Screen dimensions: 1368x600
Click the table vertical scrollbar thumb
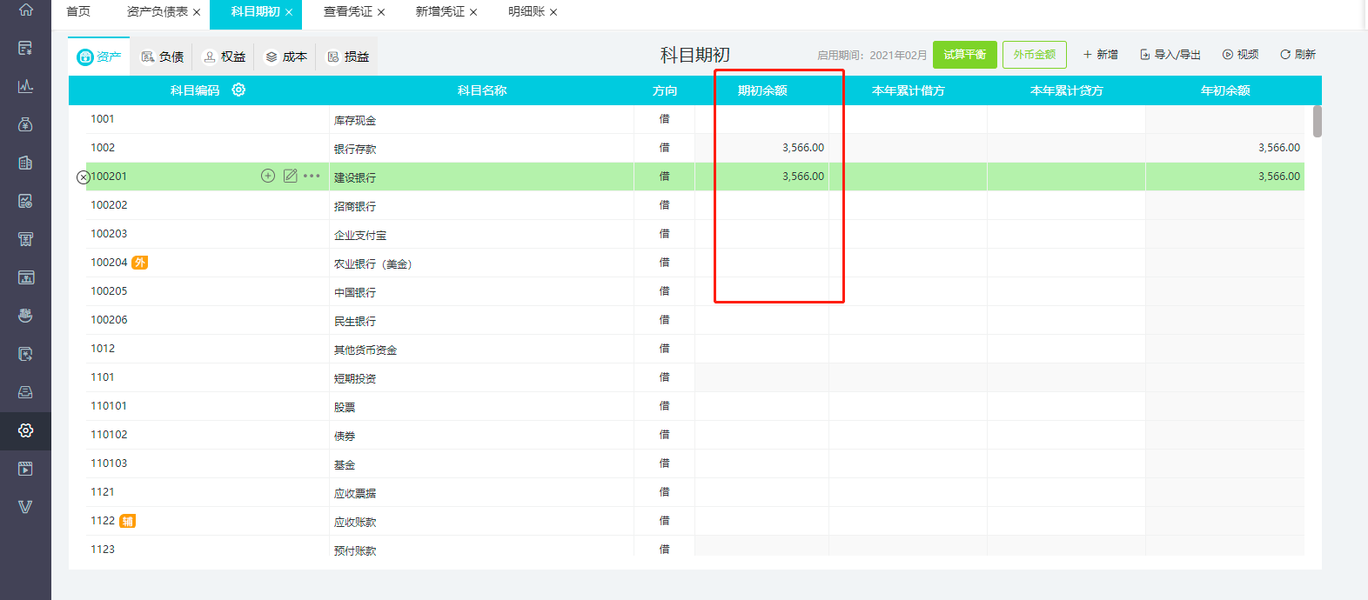[1318, 122]
